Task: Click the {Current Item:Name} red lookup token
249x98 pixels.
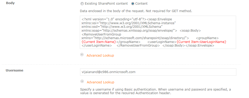Action: [99, 42]
